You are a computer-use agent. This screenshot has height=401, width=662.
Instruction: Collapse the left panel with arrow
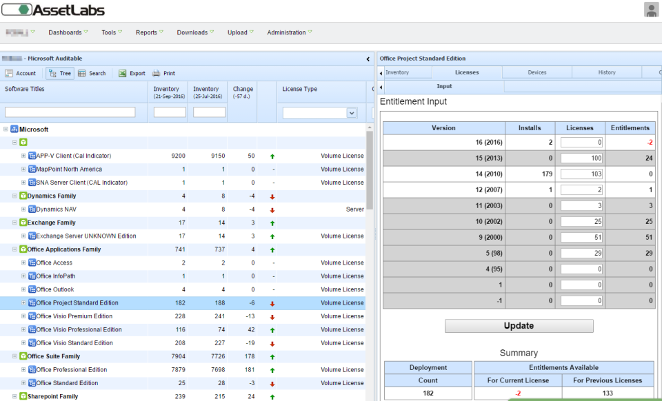368,59
